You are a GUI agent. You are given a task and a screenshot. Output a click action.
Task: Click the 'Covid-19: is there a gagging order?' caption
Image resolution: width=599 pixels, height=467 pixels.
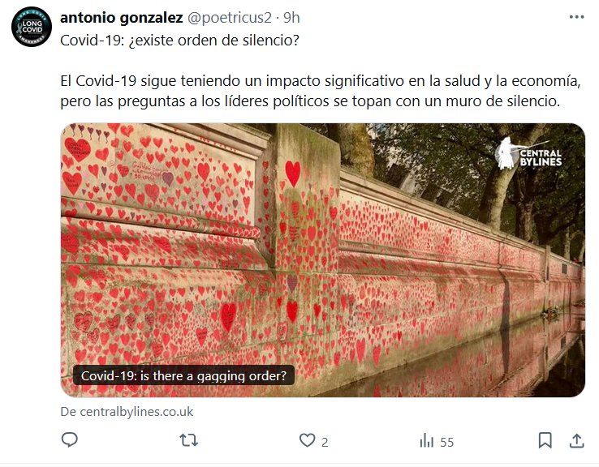point(183,376)
